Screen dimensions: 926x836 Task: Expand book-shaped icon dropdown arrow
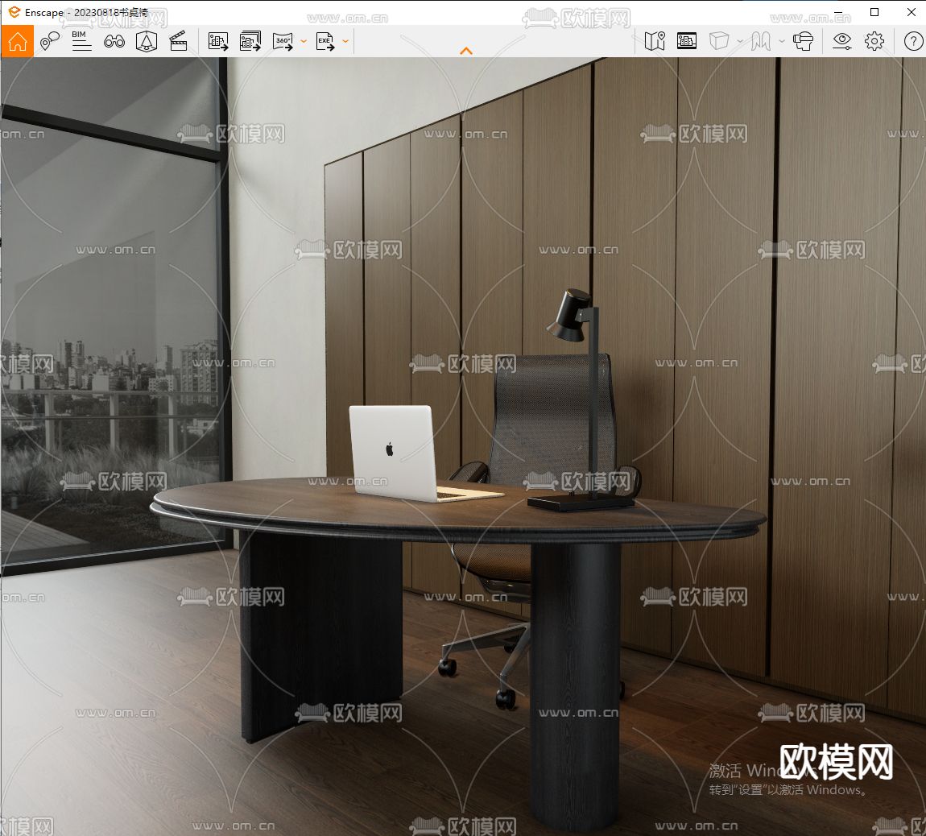coord(781,41)
